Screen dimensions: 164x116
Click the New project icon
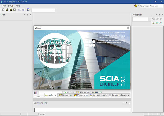(x=4, y=10)
